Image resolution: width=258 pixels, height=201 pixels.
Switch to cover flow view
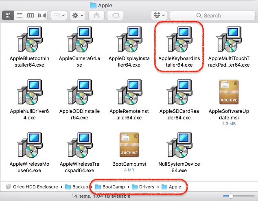(42, 15)
